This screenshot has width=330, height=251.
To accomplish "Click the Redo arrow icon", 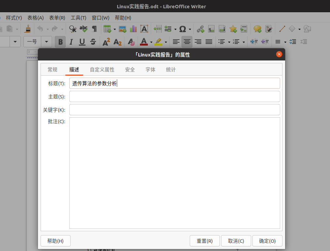I will (54, 29).
